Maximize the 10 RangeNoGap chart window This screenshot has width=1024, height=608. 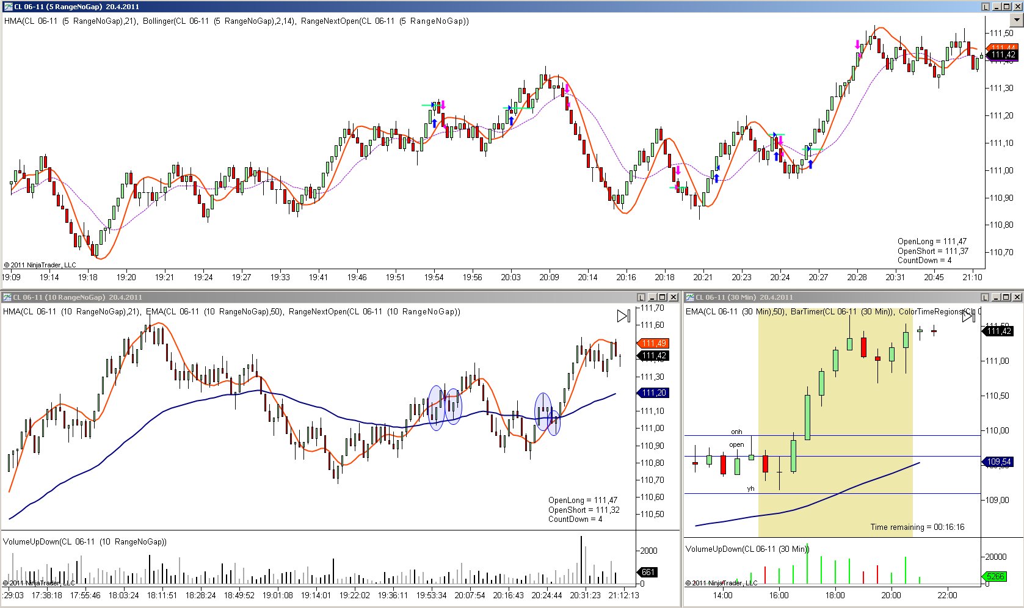pyautogui.click(x=663, y=297)
